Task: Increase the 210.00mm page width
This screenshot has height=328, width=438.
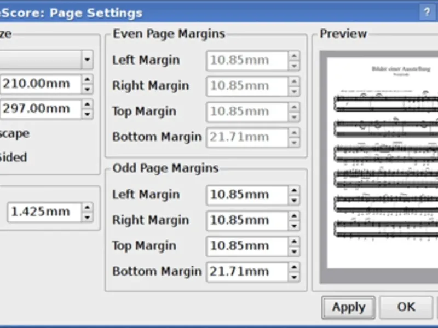Action: (87, 80)
